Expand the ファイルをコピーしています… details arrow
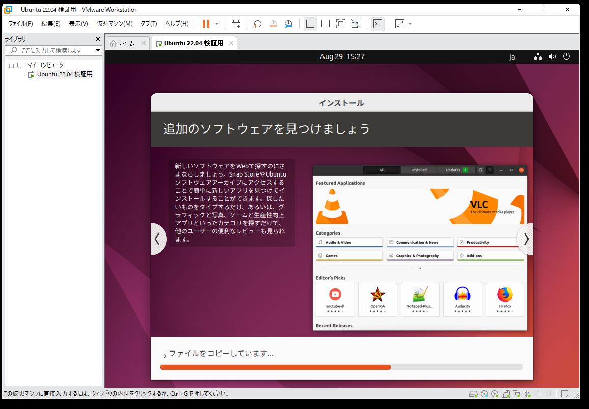The height and width of the screenshot is (409, 589). click(164, 355)
